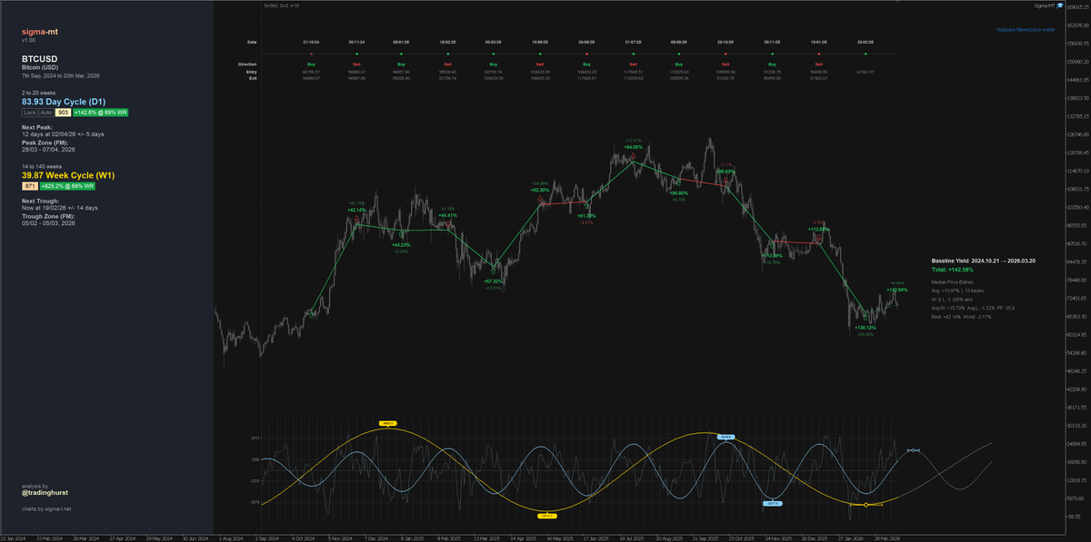Image resolution: width=1091 pixels, height=542 pixels.
Task: Click the +825.2% @ 69% WR badge
Action: [68, 185]
